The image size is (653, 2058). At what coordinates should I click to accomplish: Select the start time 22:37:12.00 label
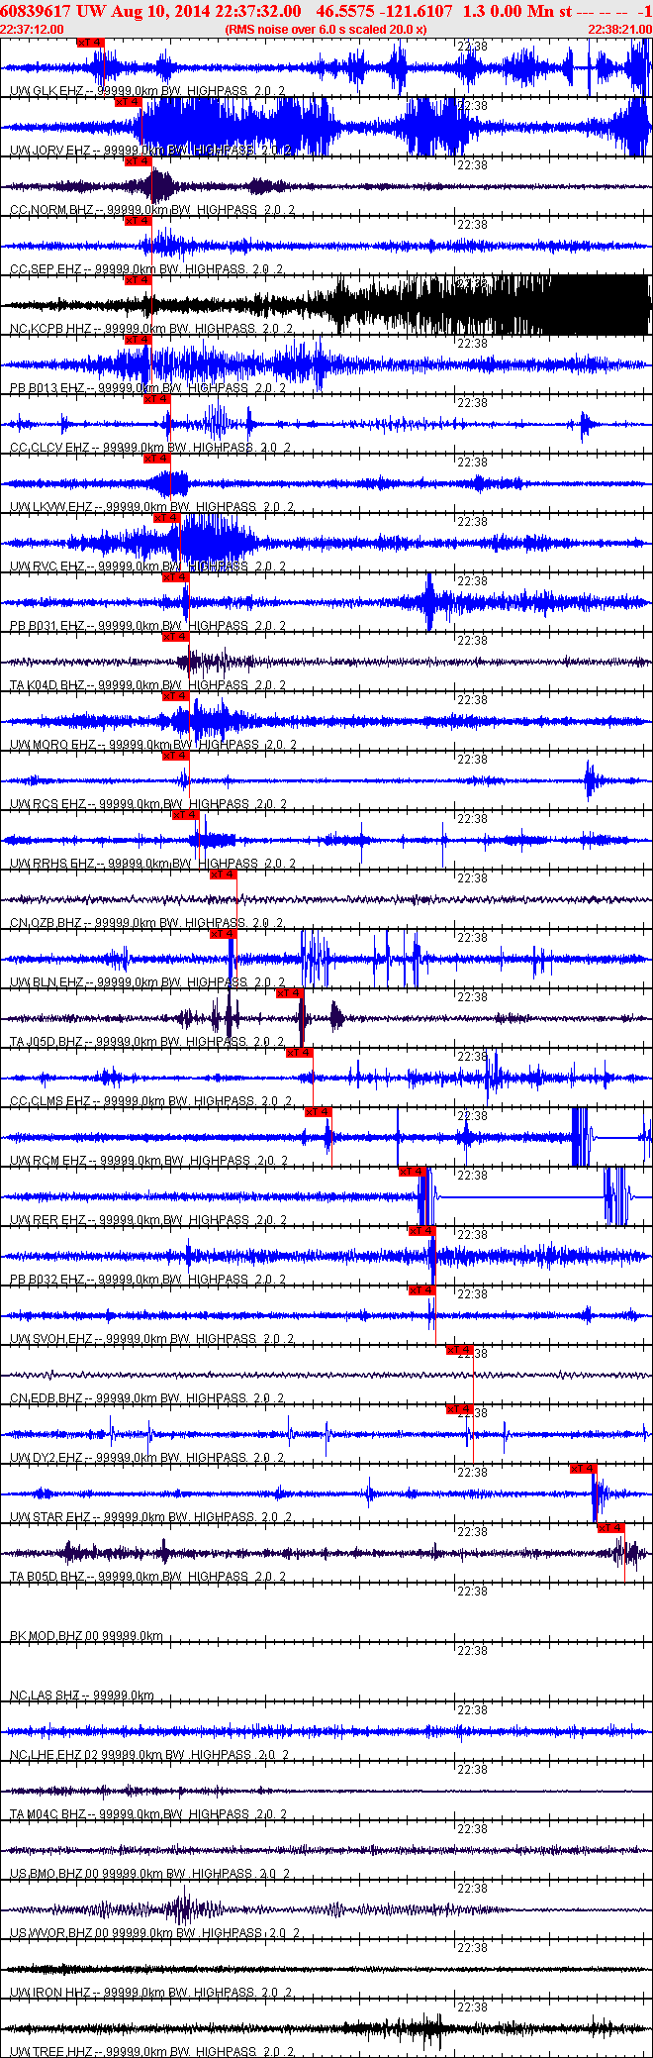click(32, 30)
